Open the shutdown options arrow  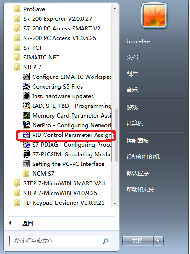click(158, 241)
